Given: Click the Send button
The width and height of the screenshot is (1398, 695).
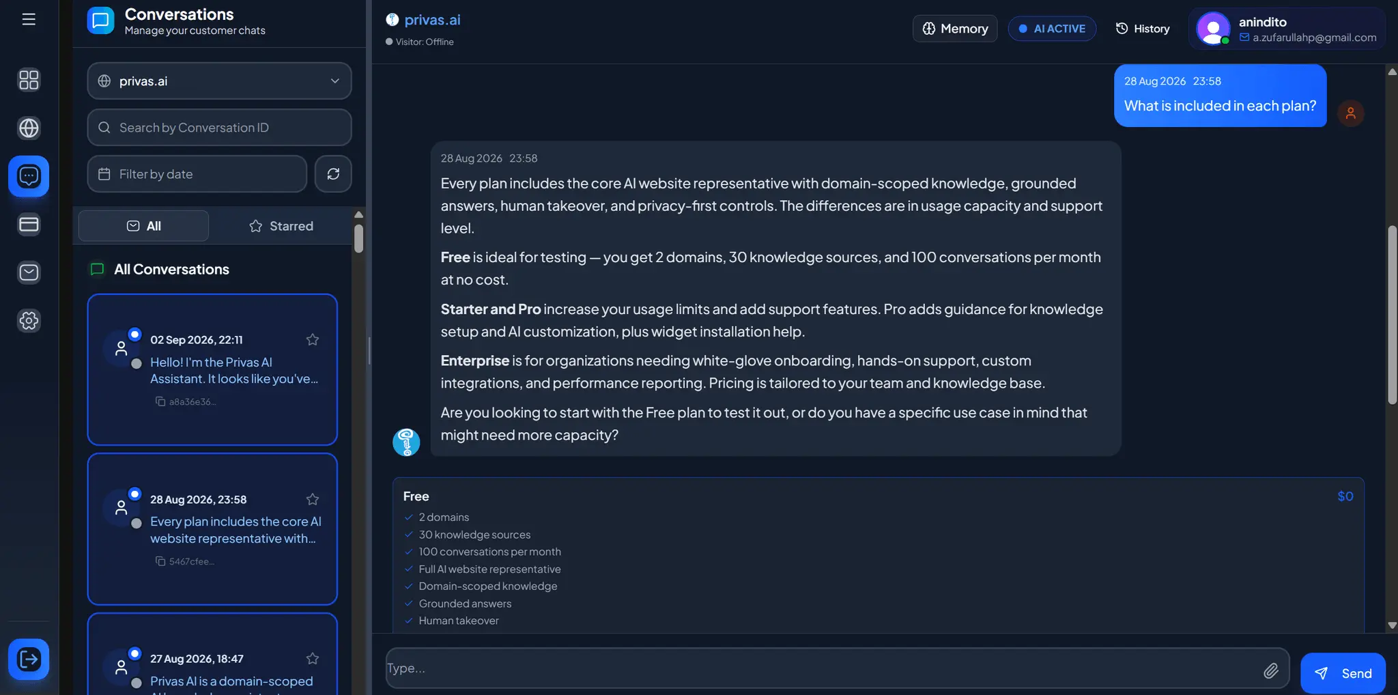Looking at the screenshot, I should click(1343, 673).
